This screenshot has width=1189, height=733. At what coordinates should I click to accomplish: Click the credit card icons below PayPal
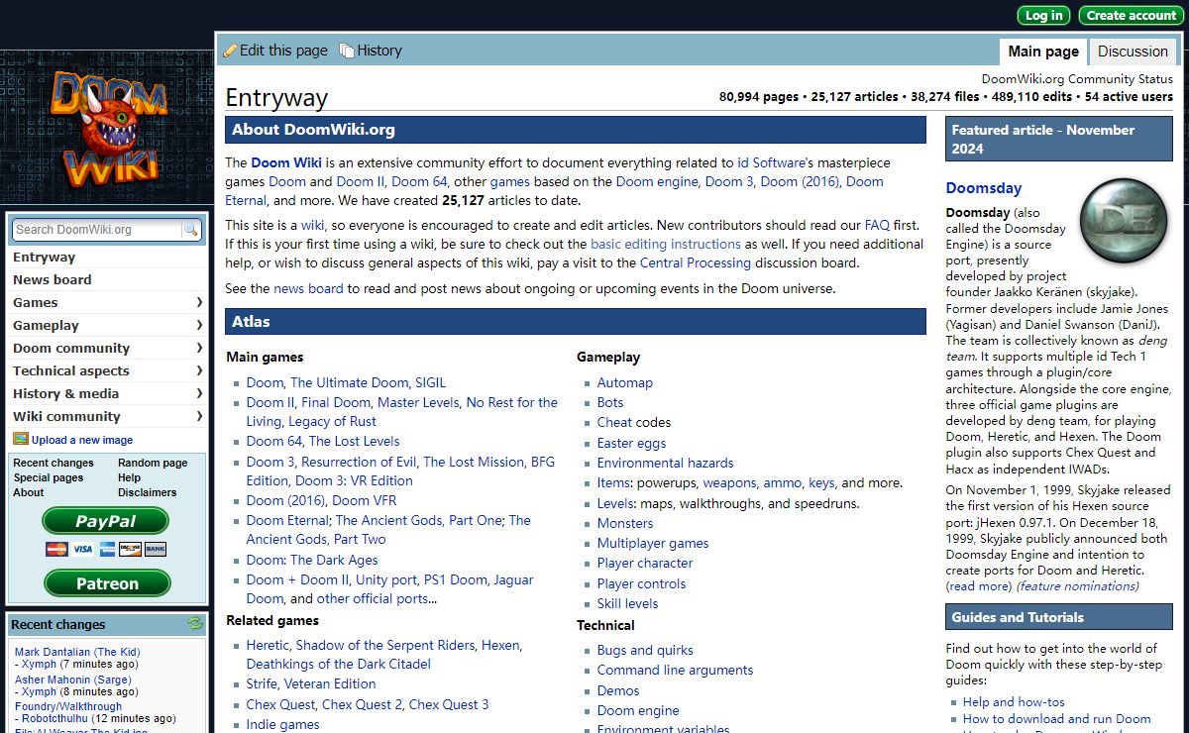(x=106, y=549)
